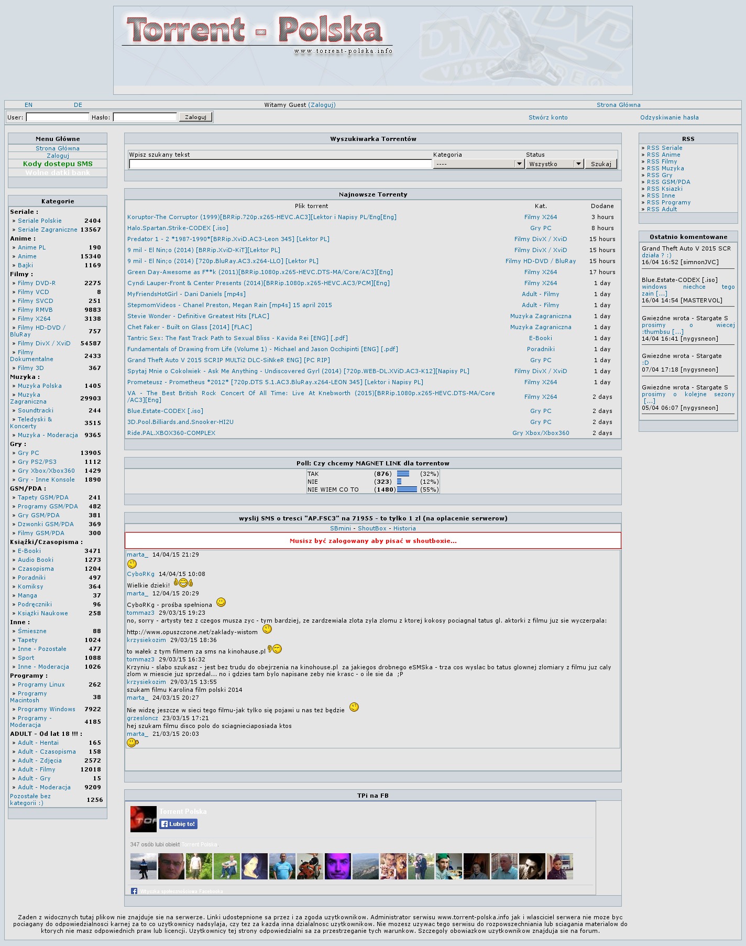Screen dimensions: 746x946
Task: Click the smiley after 'prośba spełniona'
Action: 221,603
